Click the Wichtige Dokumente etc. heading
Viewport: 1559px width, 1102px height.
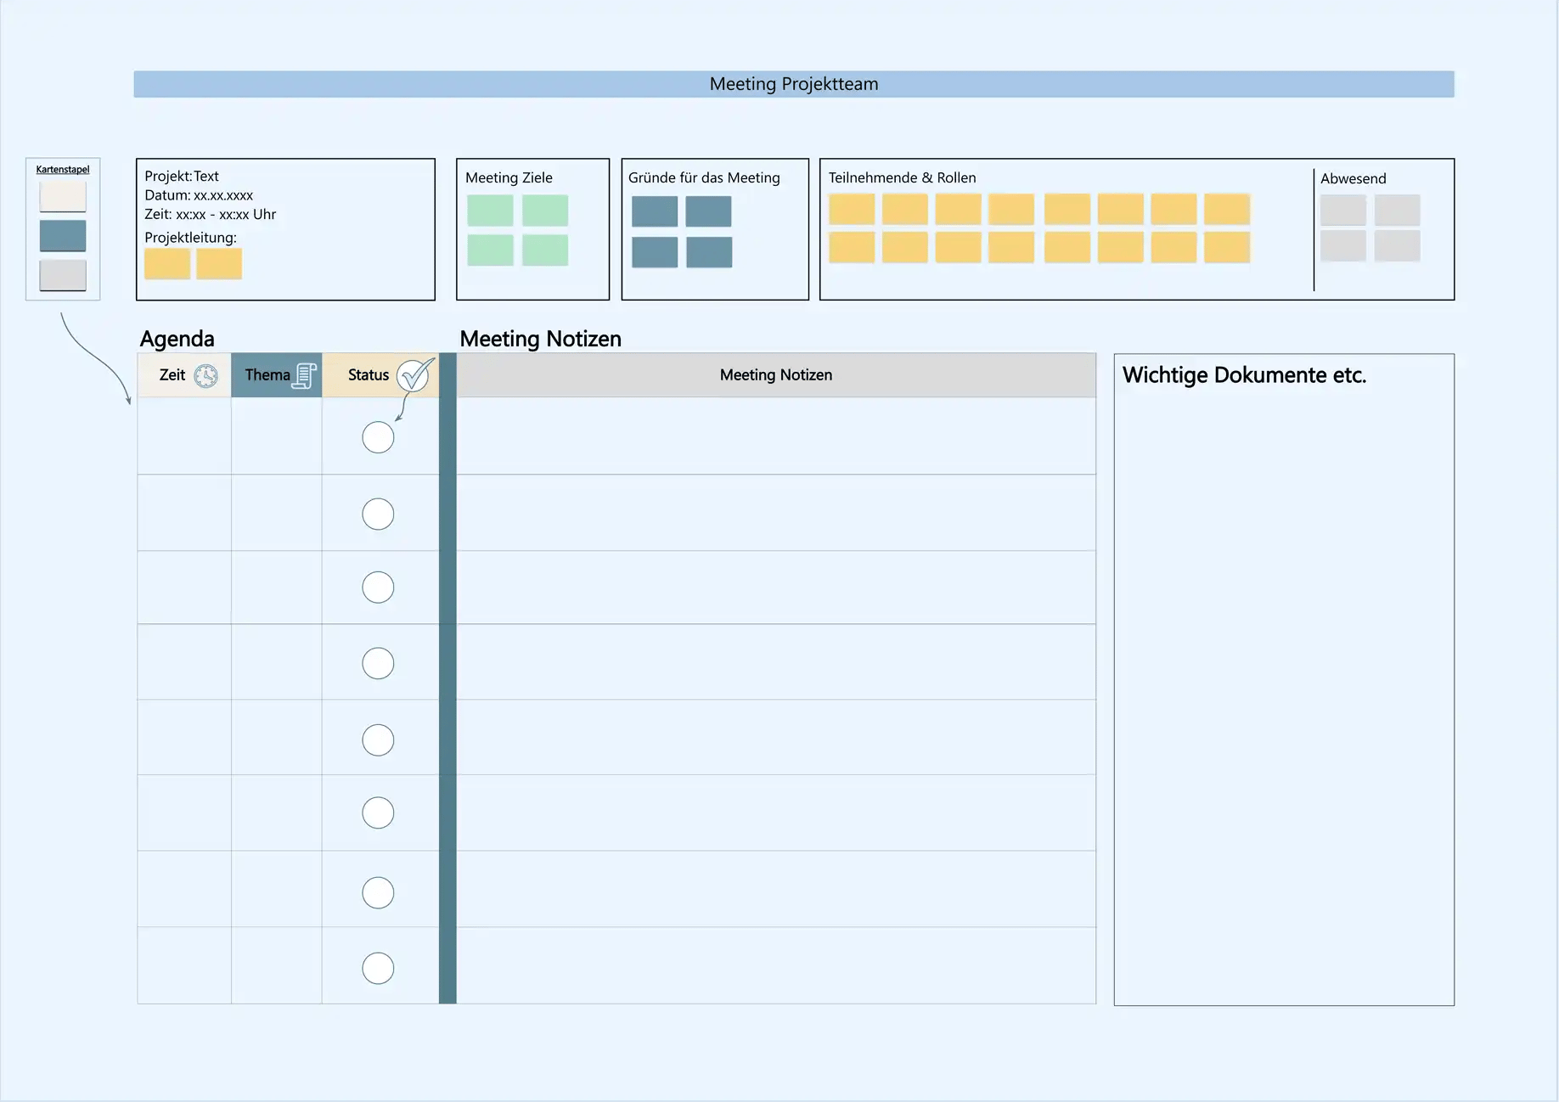[x=1244, y=375]
